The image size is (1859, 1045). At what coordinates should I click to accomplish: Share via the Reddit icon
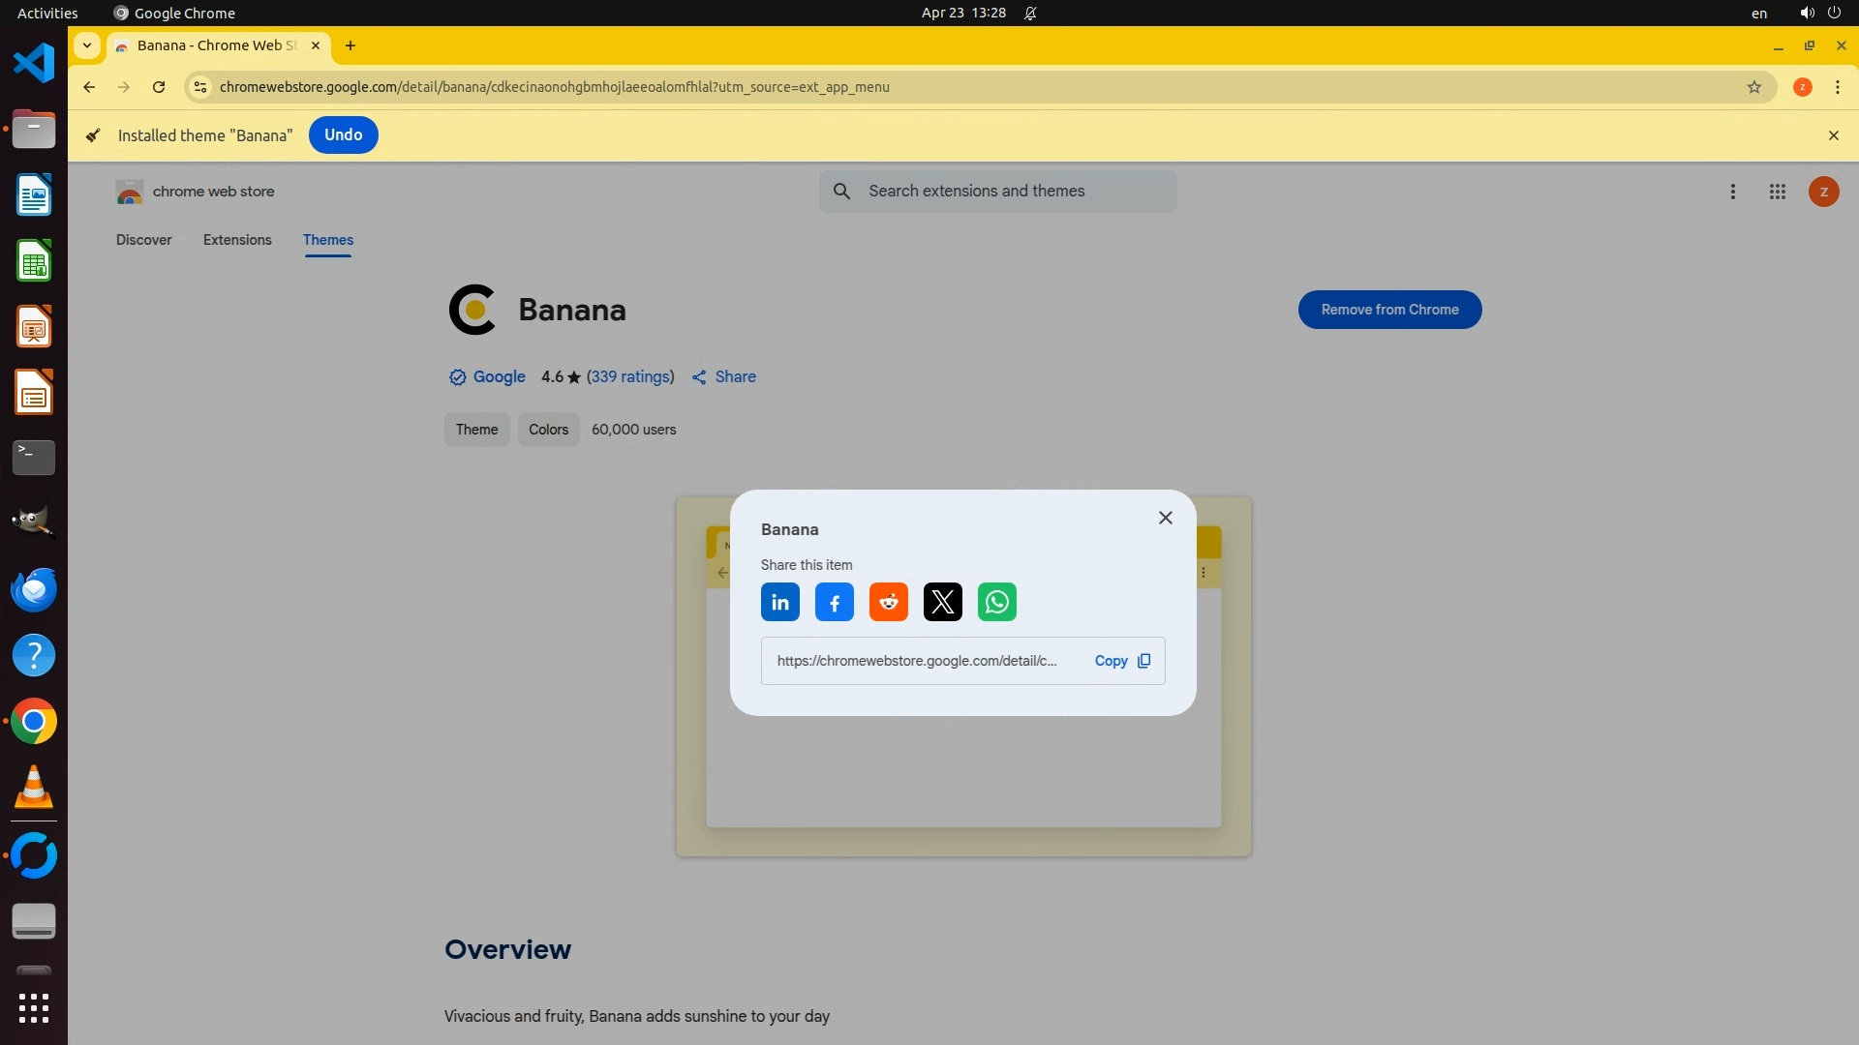[x=888, y=602]
